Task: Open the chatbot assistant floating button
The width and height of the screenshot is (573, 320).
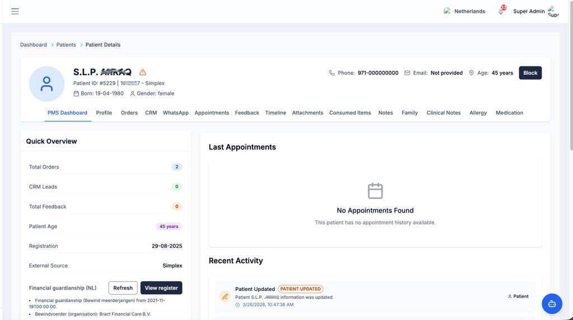Action: click(552, 304)
